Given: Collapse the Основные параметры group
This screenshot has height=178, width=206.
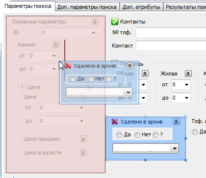Looking at the screenshot, I should coord(95,22).
